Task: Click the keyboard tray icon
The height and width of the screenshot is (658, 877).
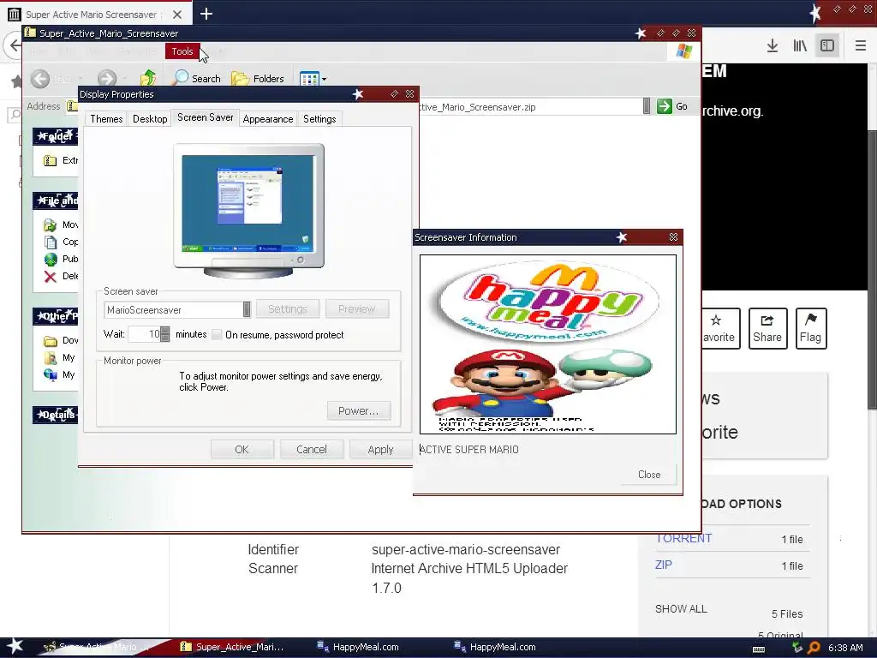Action: (x=759, y=649)
